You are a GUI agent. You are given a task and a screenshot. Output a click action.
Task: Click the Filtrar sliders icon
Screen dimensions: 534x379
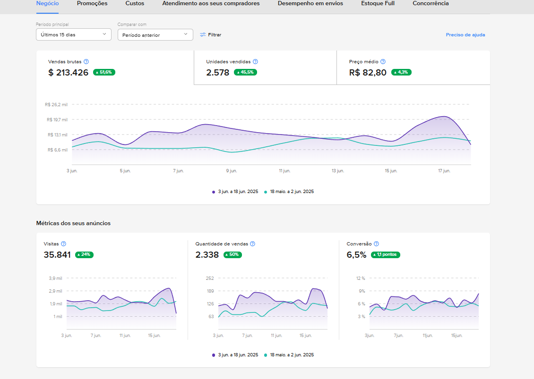click(x=203, y=35)
